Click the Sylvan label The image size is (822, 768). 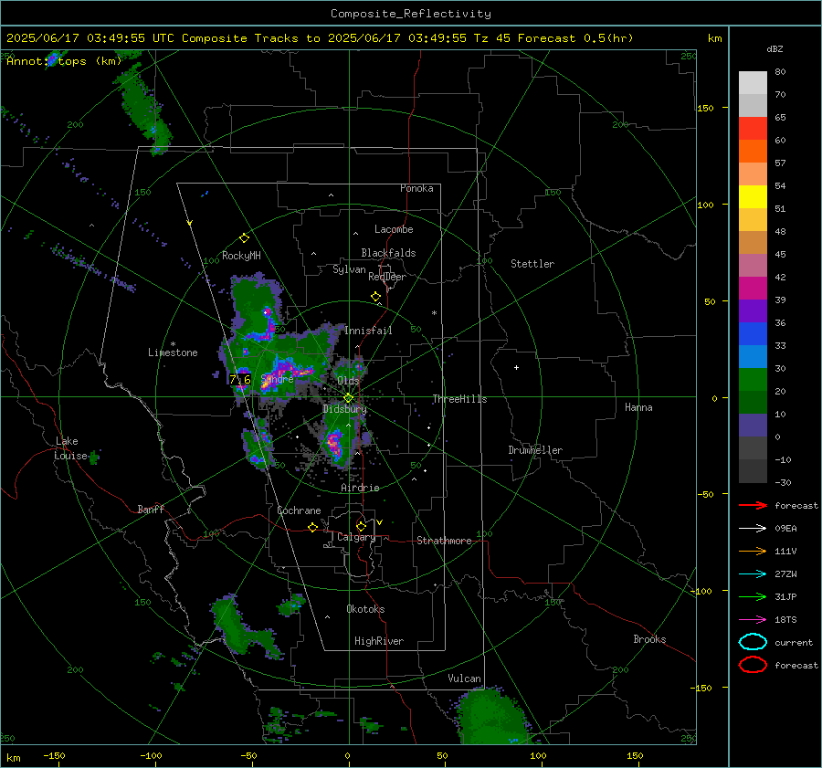[x=349, y=269]
